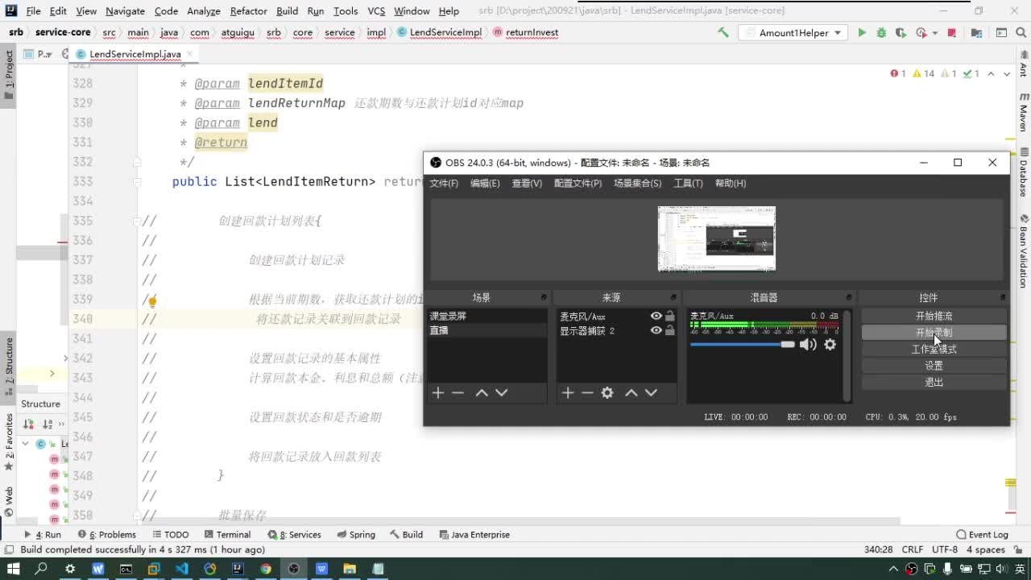Open mixer settings gear for 麦克风/Aux
Viewport: 1031px width, 580px height.
830,344
